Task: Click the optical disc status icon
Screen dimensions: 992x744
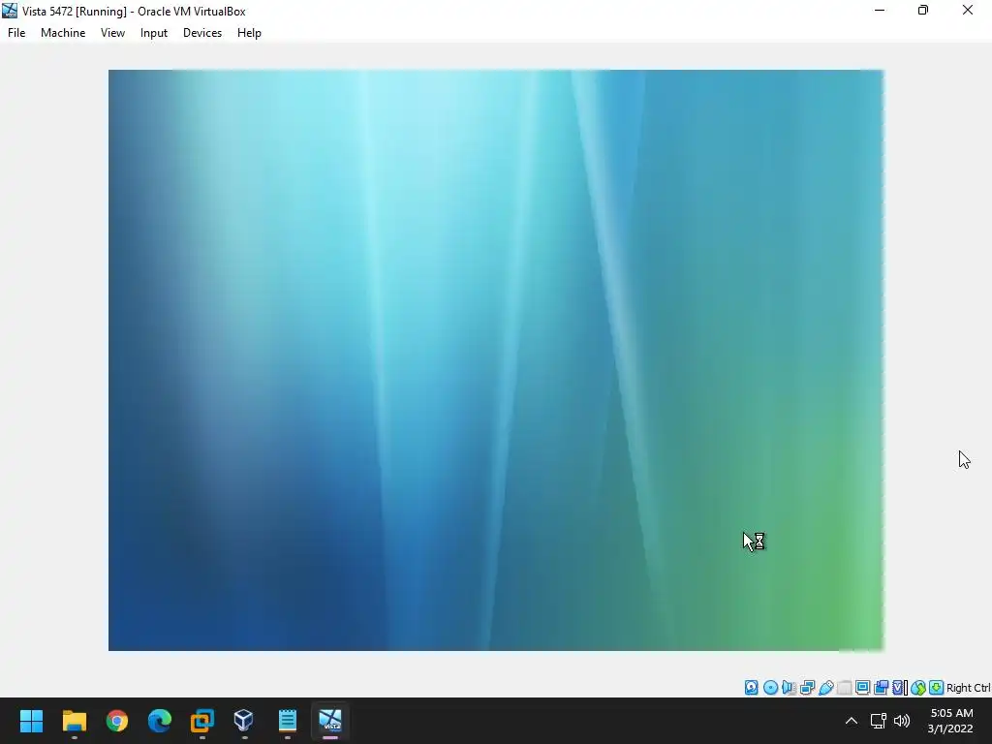Action: [x=770, y=688]
